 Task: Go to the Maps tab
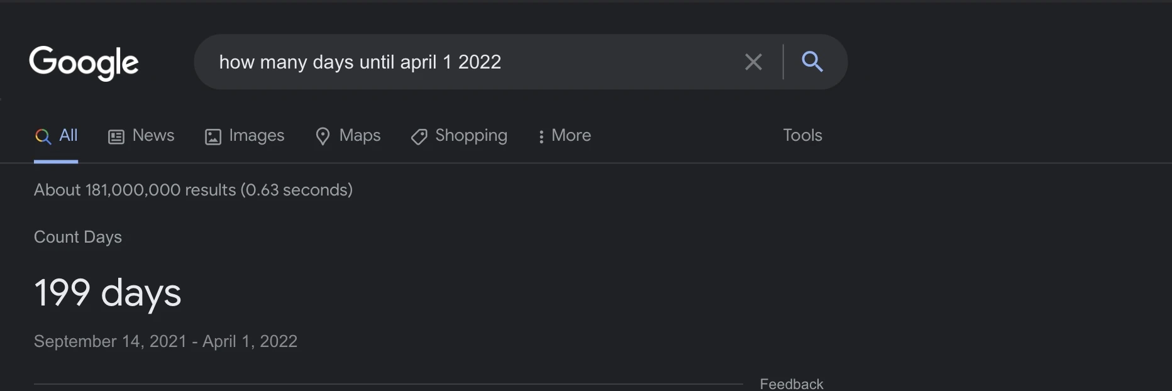pyautogui.click(x=360, y=136)
